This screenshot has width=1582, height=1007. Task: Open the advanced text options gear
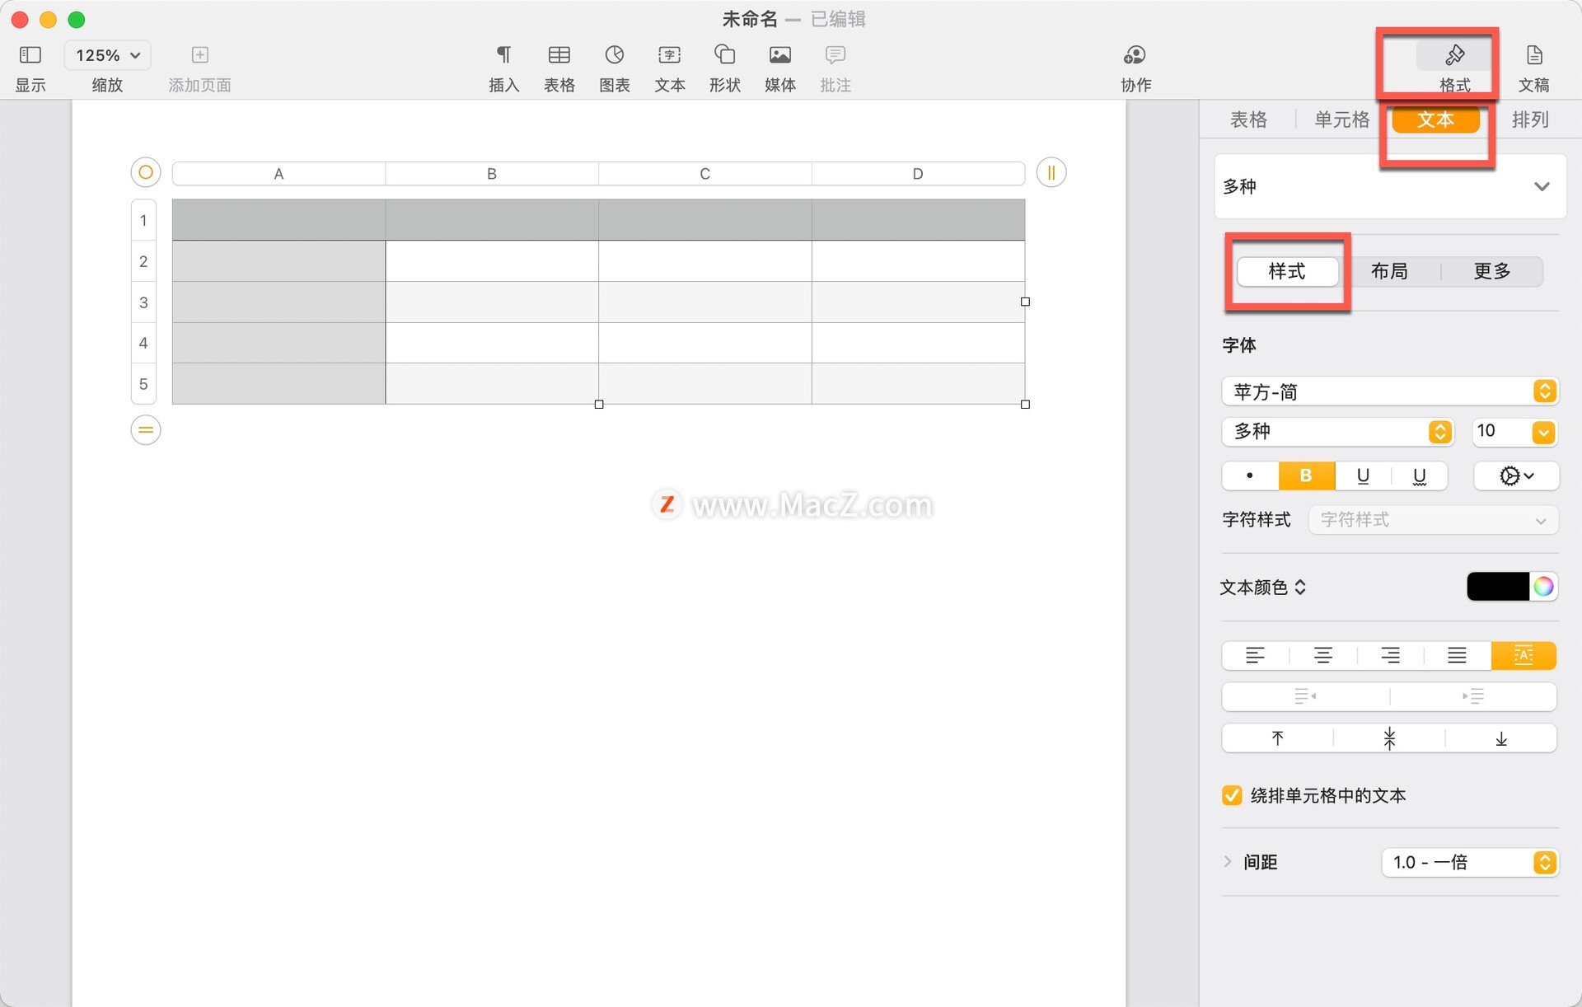pyautogui.click(x=1516, y=475)
